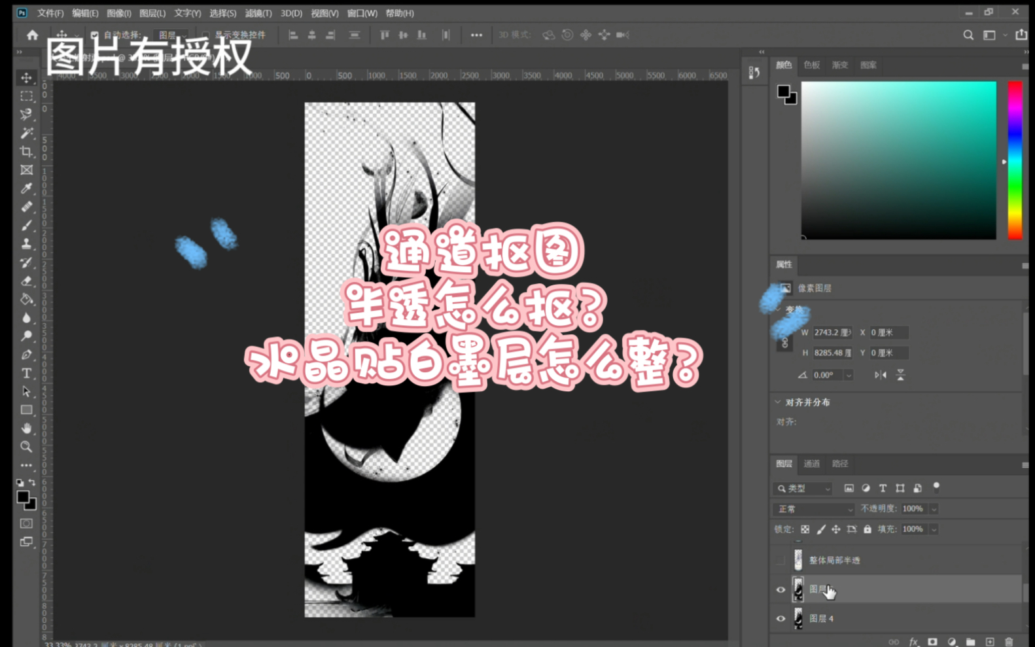The width and height of the screenshot is (1035, 647).
Task: Open the auto-select 图层 dropdown
Action: 171,35
